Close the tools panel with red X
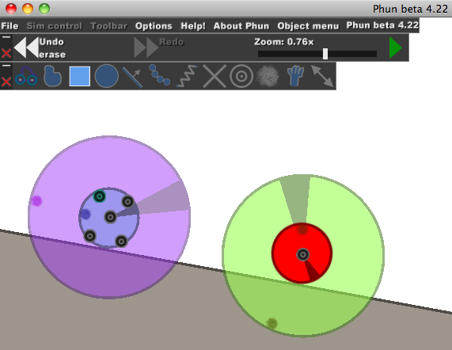This screenshot has width=452, height=350. [6, 82]
